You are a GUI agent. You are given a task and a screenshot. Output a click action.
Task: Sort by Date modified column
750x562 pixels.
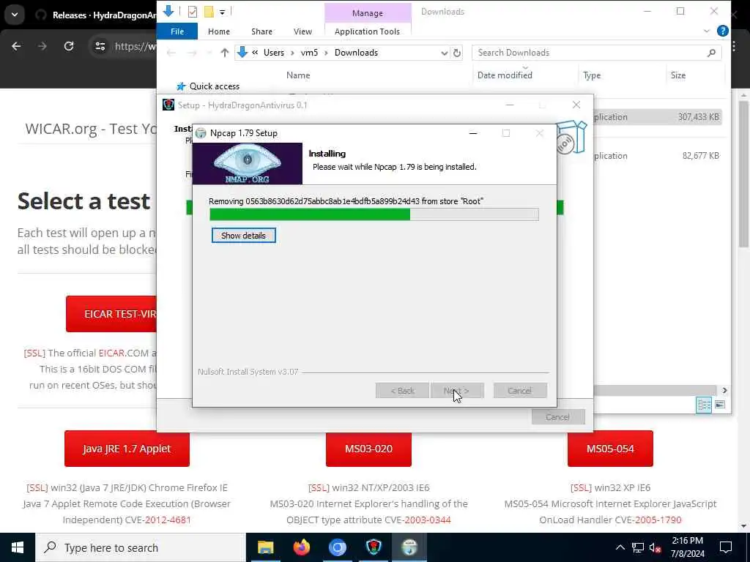(505, 75)
